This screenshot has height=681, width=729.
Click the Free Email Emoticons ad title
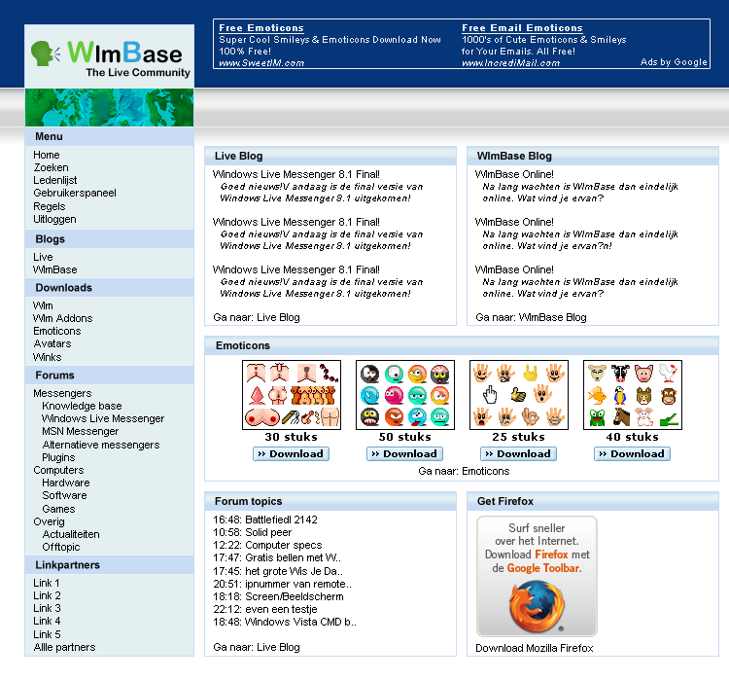[x=522, y=28]
